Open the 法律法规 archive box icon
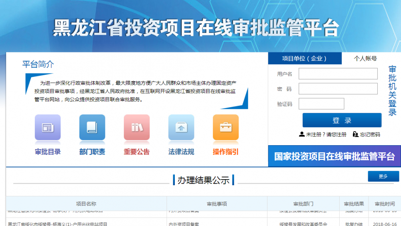The height and width of the screenshot is (226, 401). click(x=181, y=128)
